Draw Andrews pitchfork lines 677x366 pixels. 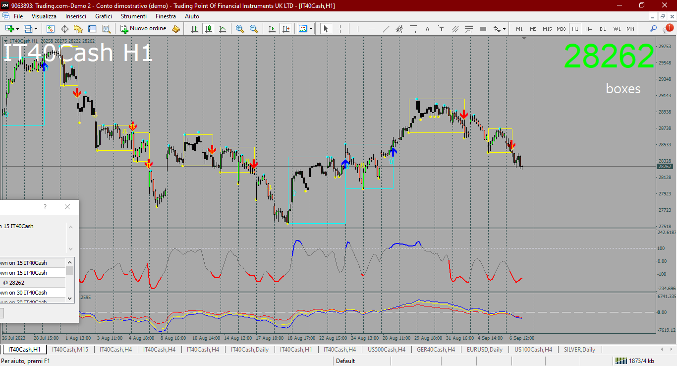(x=455, y=29)
